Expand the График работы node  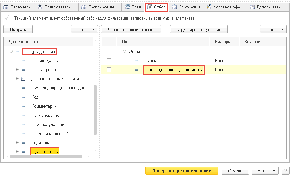pyautogui.click(x=17, y=70)
